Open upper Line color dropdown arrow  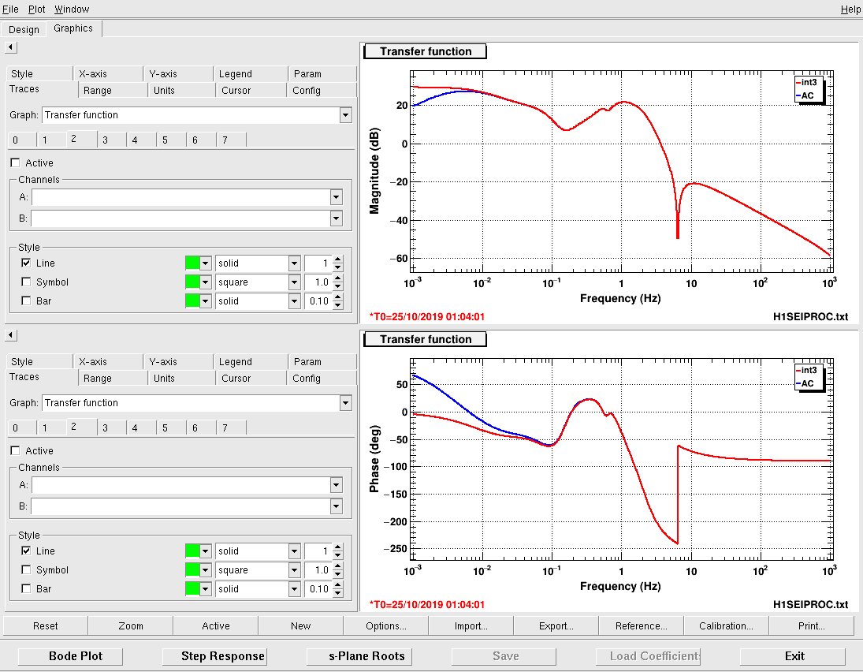pyautogui.click(x=205, y=263)
